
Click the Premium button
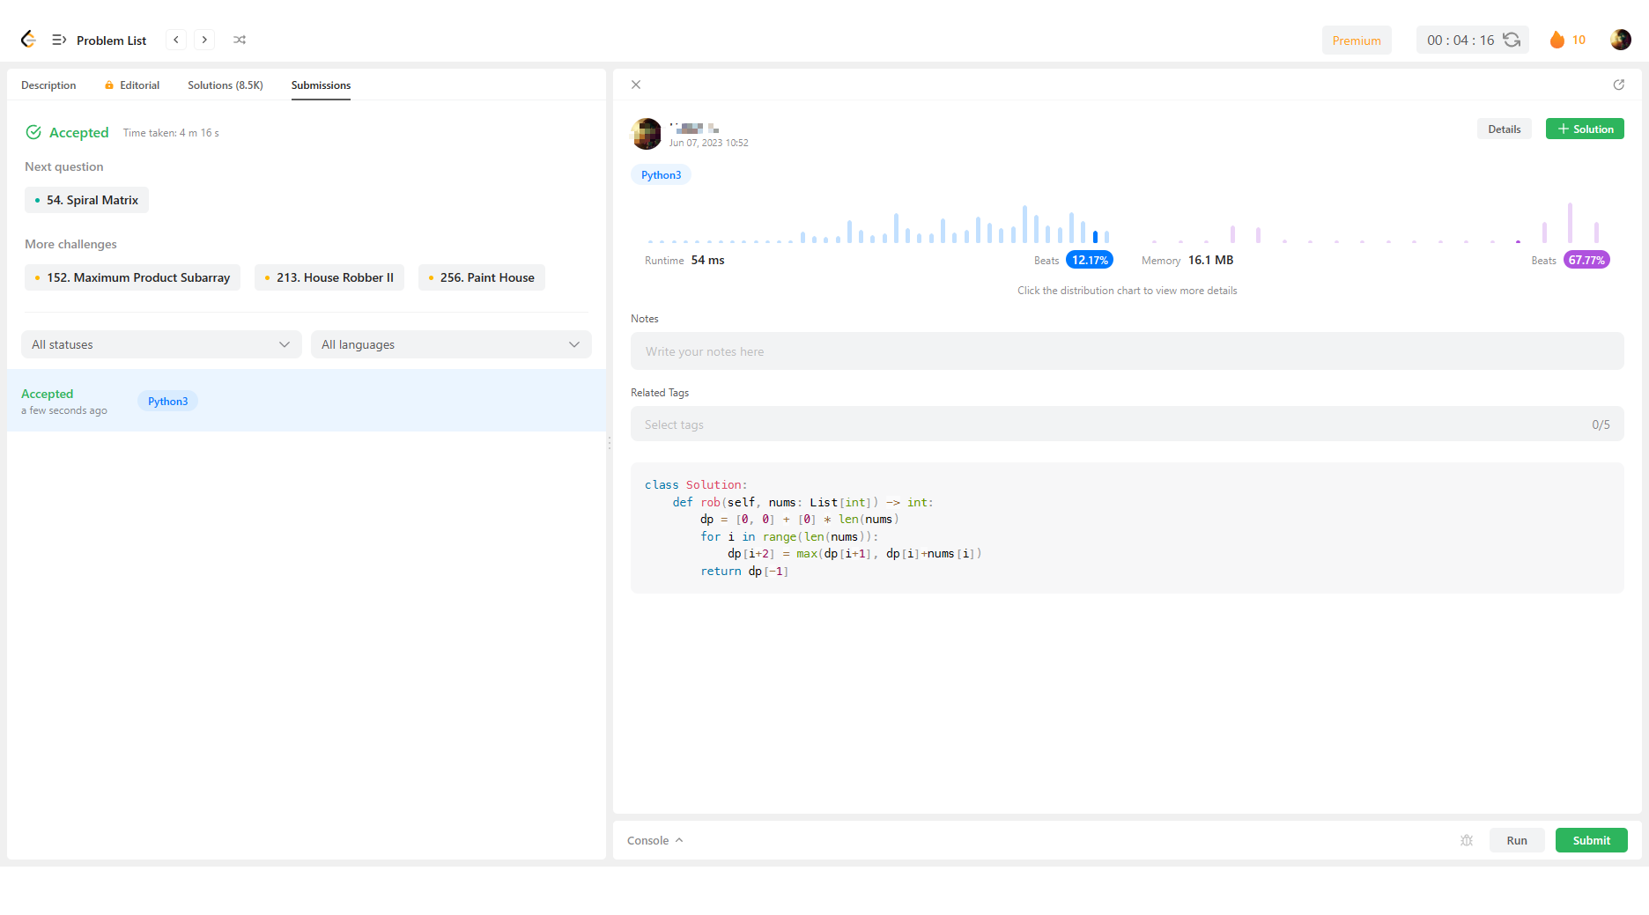click(1357, 41)
